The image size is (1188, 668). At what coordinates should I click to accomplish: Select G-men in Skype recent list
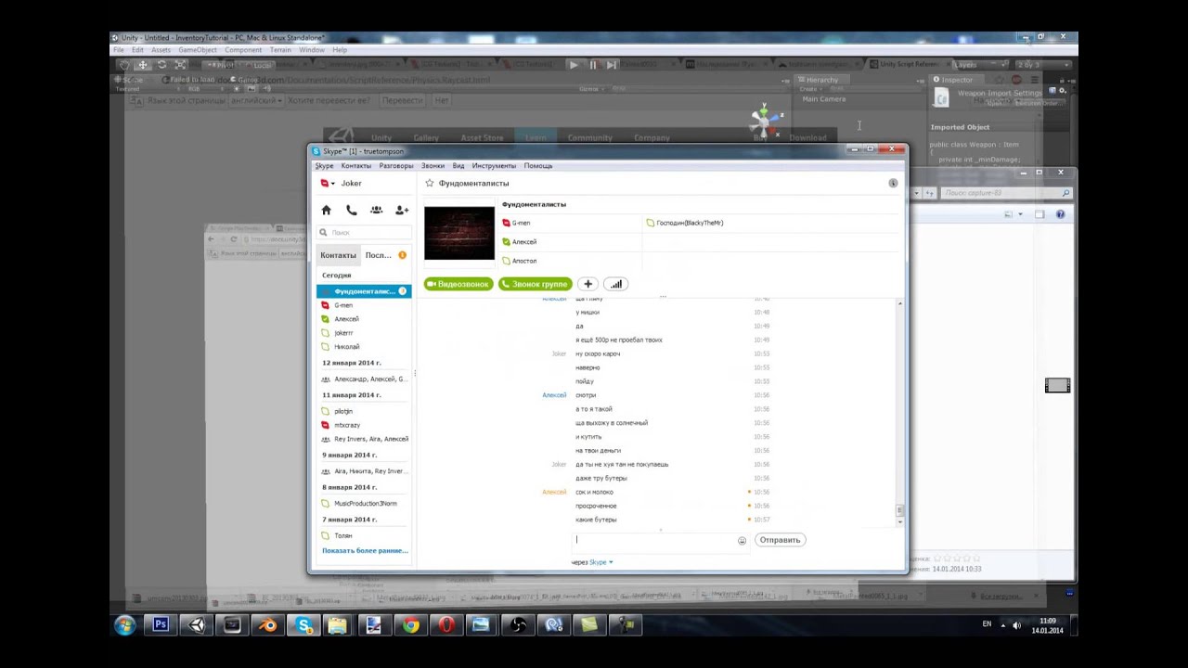364,305
